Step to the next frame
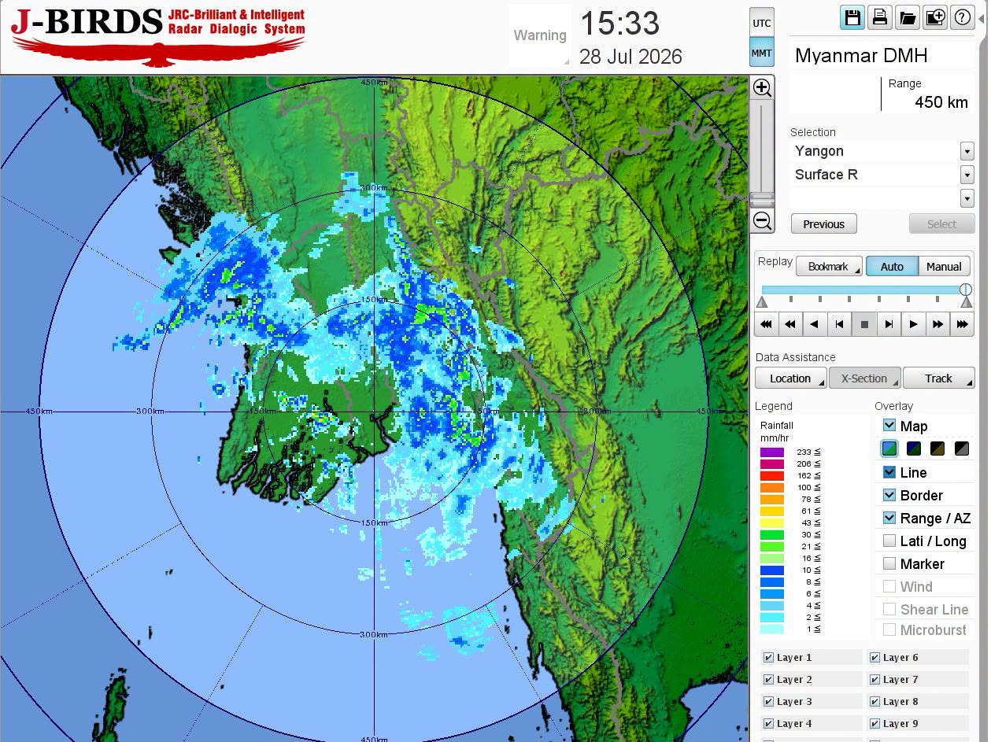991x742 pixels. coord(889,324)
